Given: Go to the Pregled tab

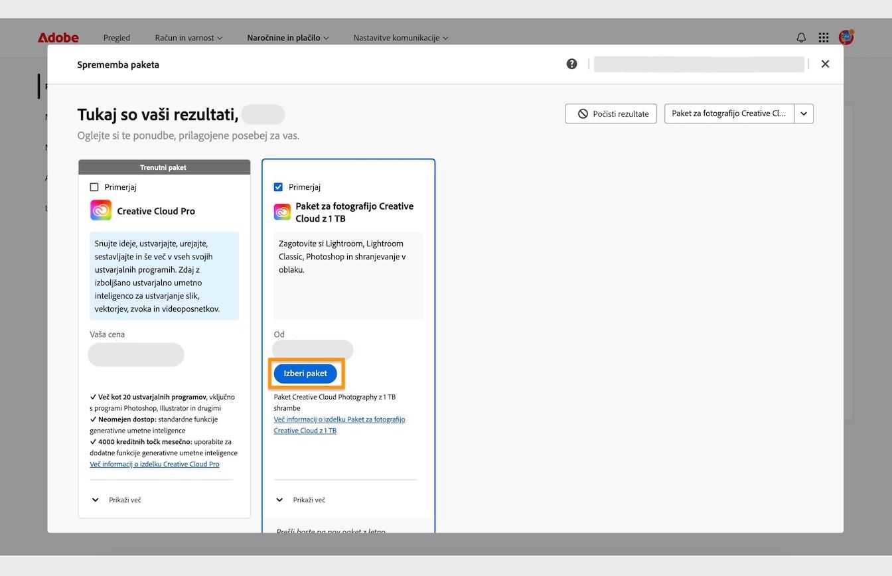Looking at the screenshot, I should pos(117,38).
